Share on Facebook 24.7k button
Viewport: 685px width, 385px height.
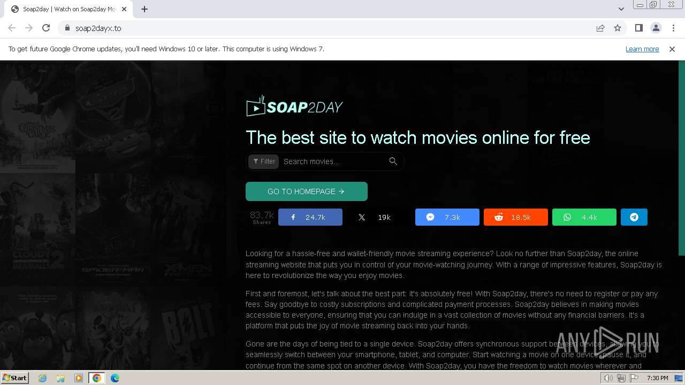310,217
